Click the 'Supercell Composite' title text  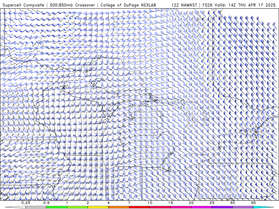[x=23, y=5]
